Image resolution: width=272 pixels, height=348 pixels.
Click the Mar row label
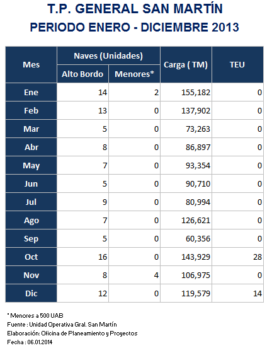pos(31,129)
